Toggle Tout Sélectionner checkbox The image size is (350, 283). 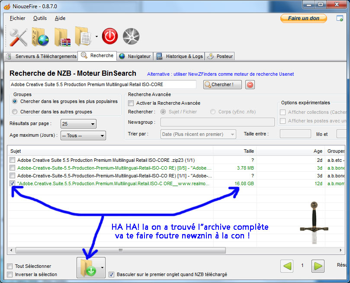click(x=10, y=266)
